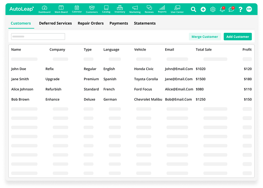Open the help question mark icon
This screenshot has width=263, height=188.
[x=240, y=9]
